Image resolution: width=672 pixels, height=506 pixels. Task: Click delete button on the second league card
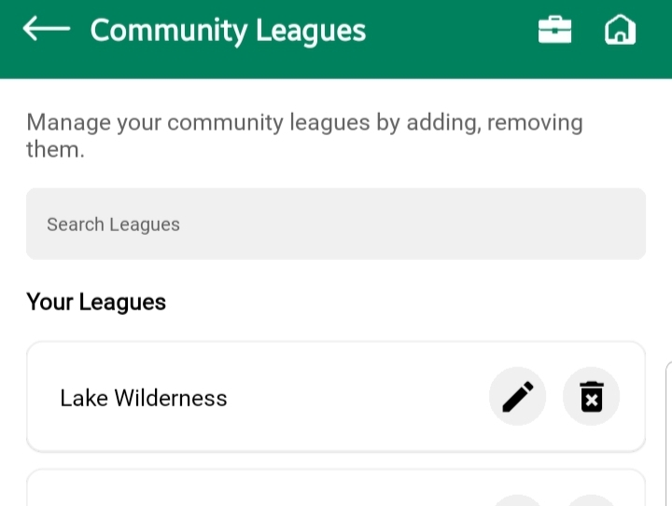point(591,499)
